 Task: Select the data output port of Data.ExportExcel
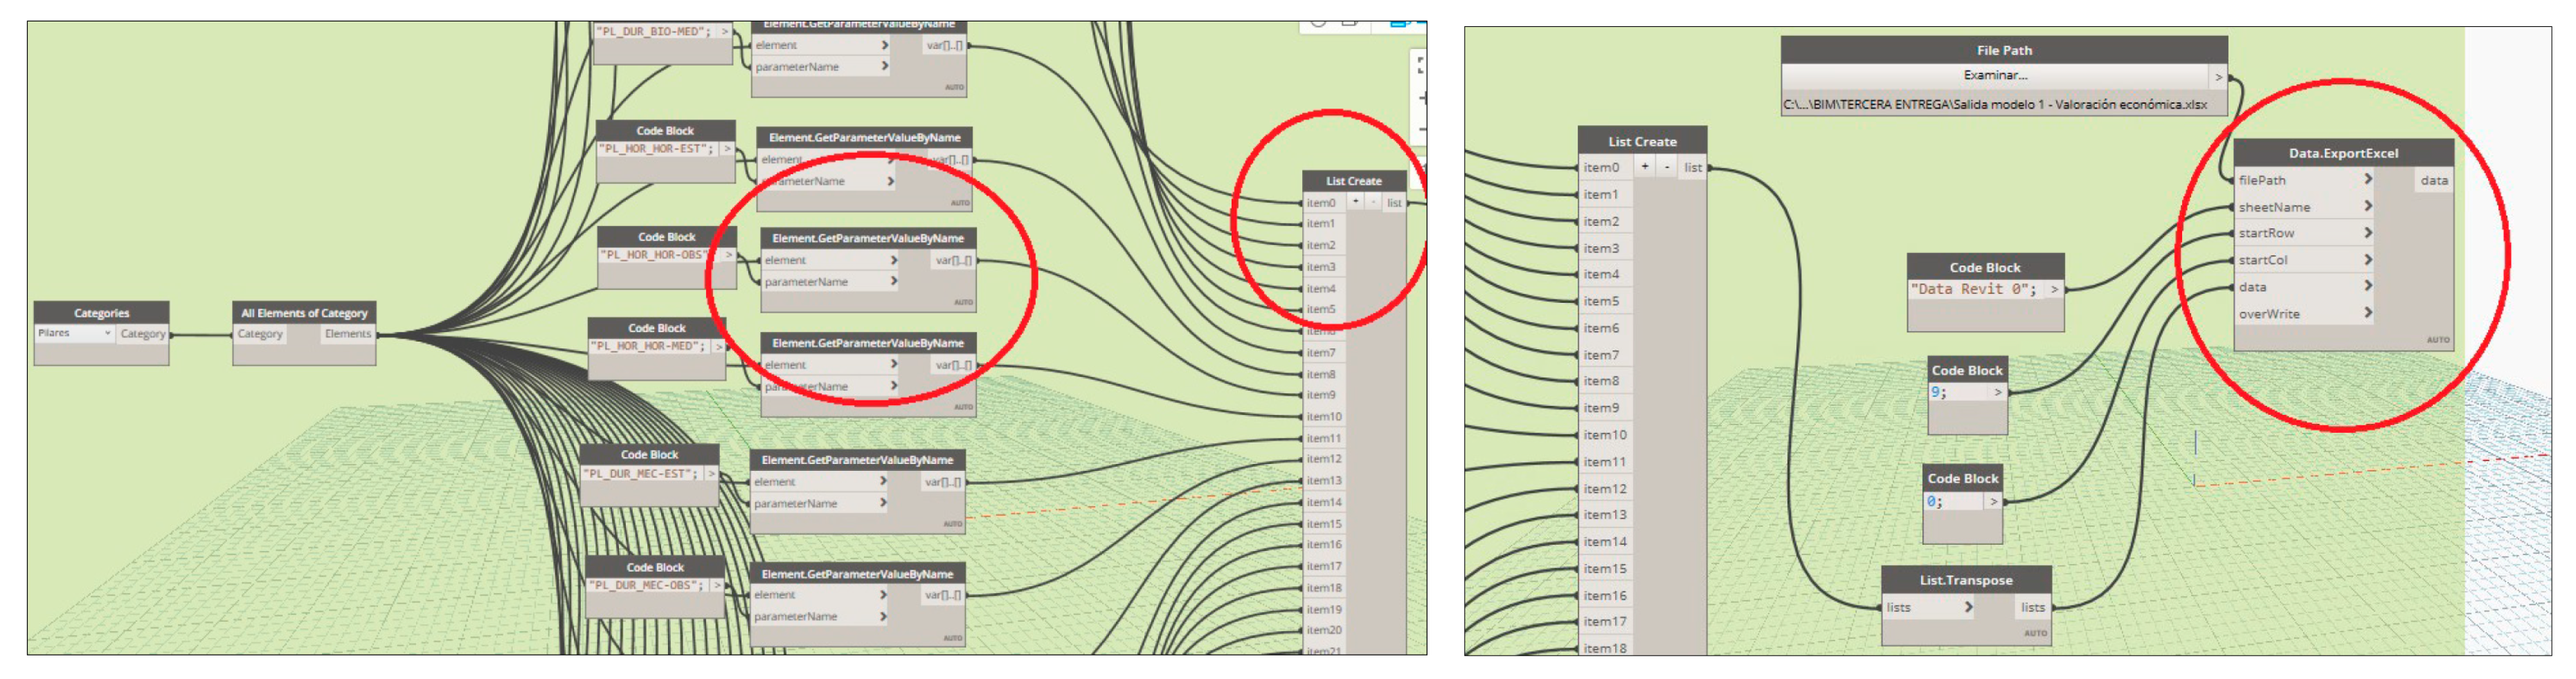2433,180
